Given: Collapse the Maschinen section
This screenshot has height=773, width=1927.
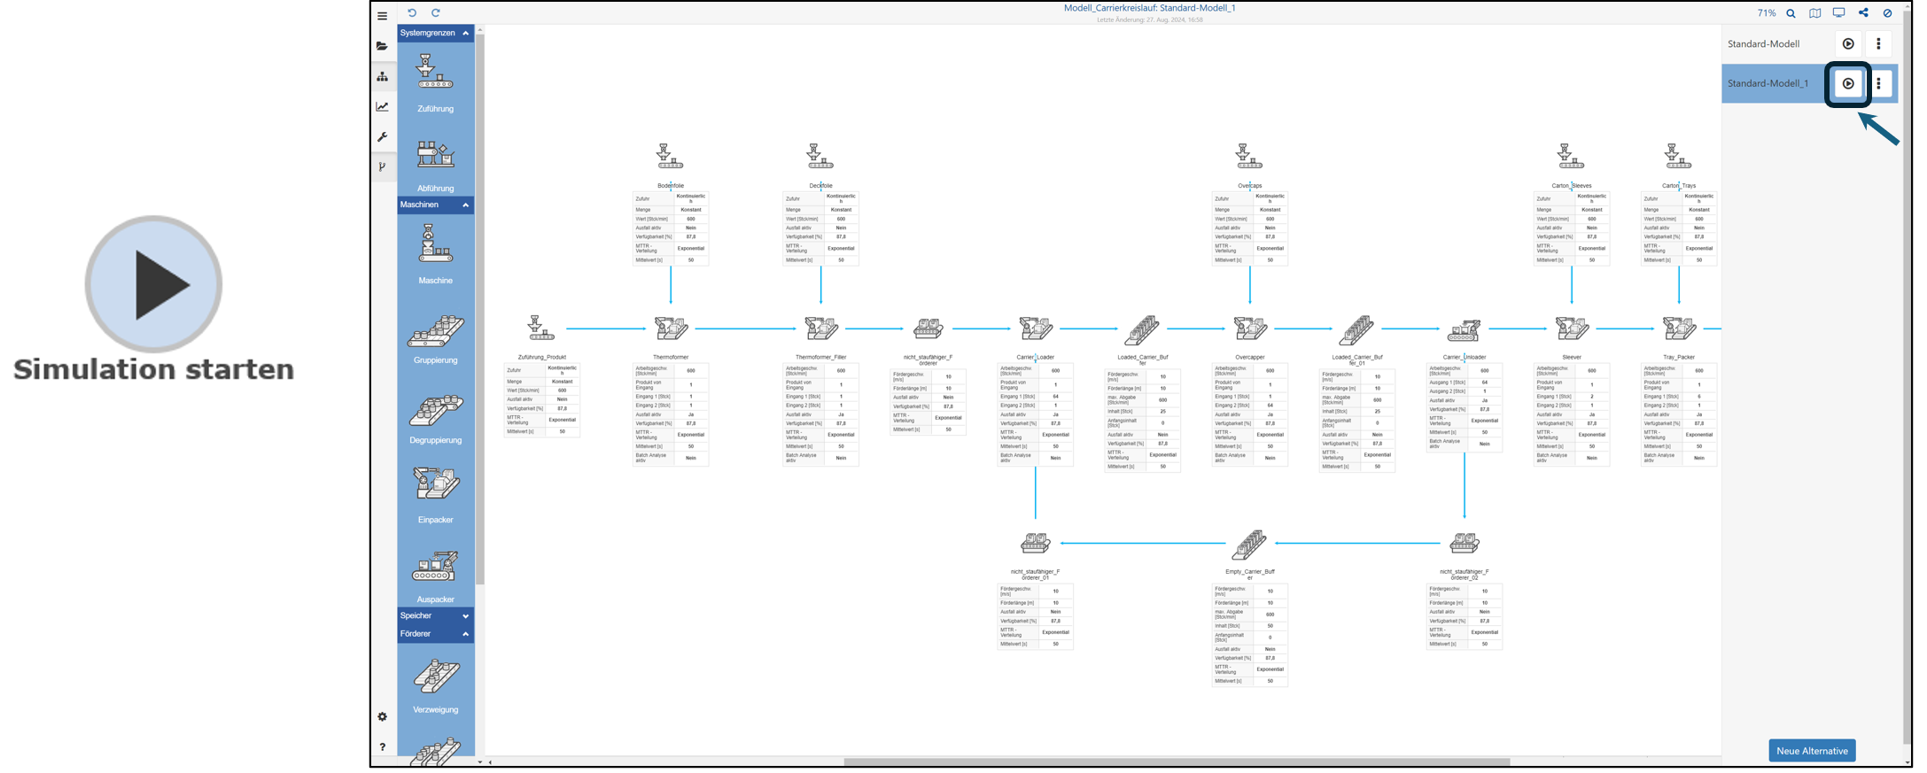Looking at the screenshot, I should coord(465,205).
